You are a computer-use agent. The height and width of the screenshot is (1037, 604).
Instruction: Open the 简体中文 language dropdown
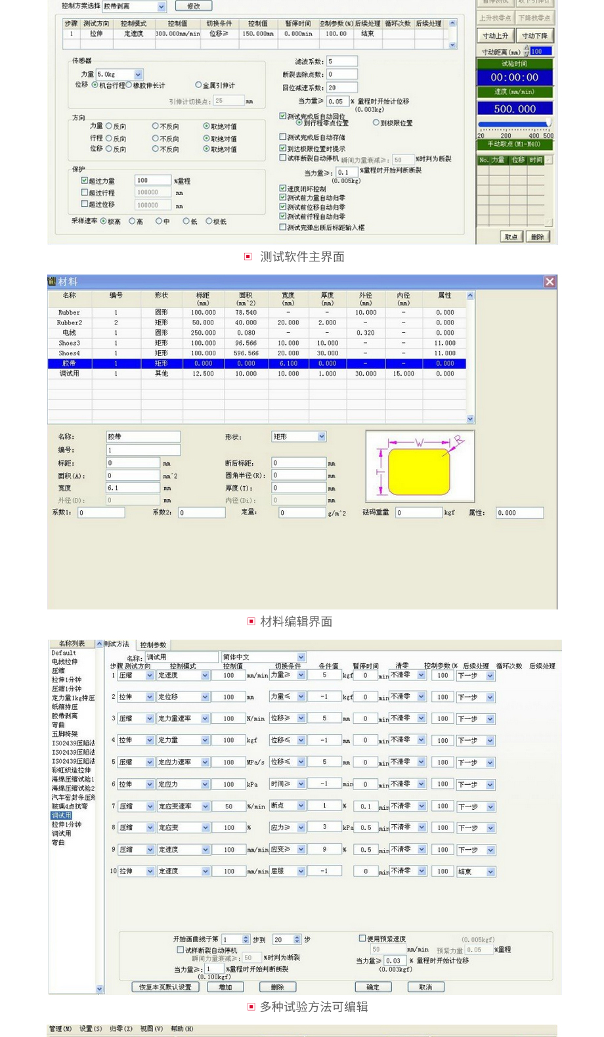[x=301, y=657]
